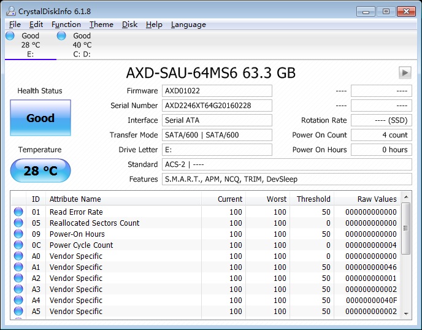Select the C: D: drive status orb
The height and width of the screenshot is (330, 422).
[x=61, y=36]
